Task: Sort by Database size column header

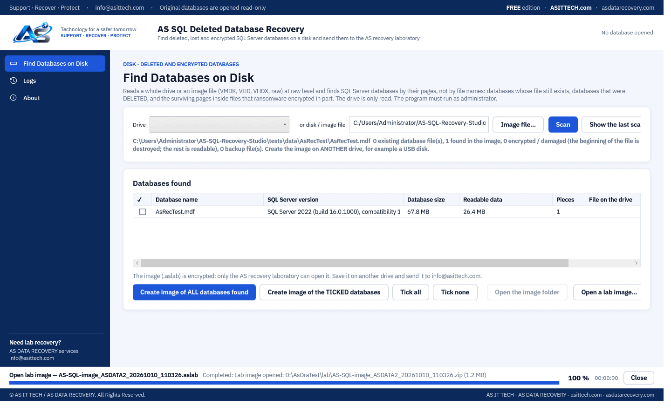Action: (431, 200)
